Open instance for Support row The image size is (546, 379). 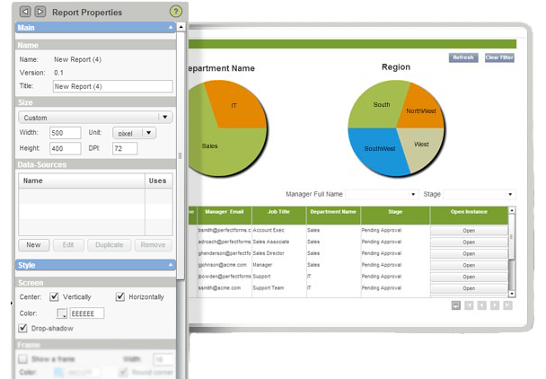(x=469, y=277)
